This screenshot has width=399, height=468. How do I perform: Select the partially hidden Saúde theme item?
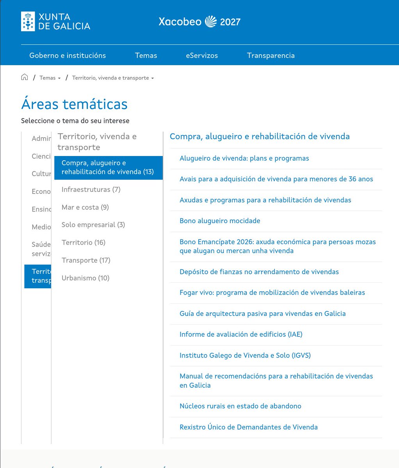point(41,249)
